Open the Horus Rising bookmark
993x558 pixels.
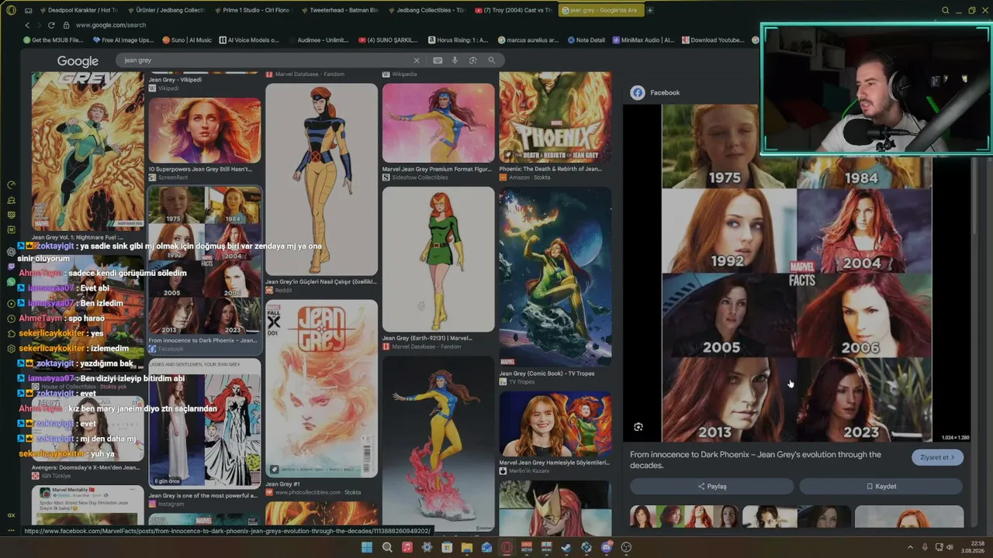(458, 40)
